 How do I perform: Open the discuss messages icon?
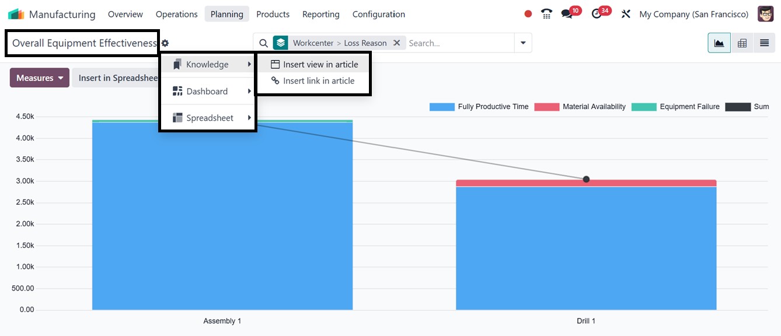coord(567,14)
